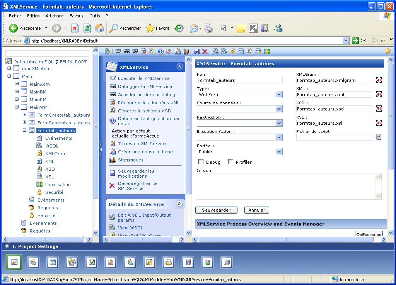Click the IE Print toolbar icon
The width and height of the screenshot is (396, 285).
[x=209, y=28]
